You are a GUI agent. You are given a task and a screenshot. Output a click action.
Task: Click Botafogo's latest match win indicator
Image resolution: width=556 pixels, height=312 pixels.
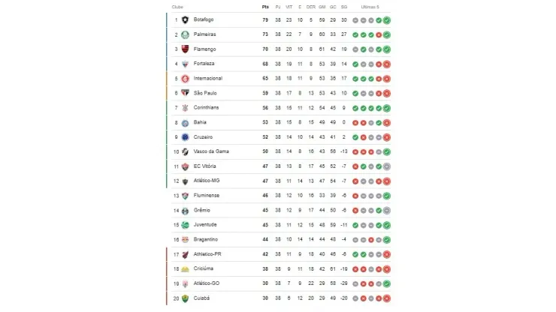pos(387,20)
